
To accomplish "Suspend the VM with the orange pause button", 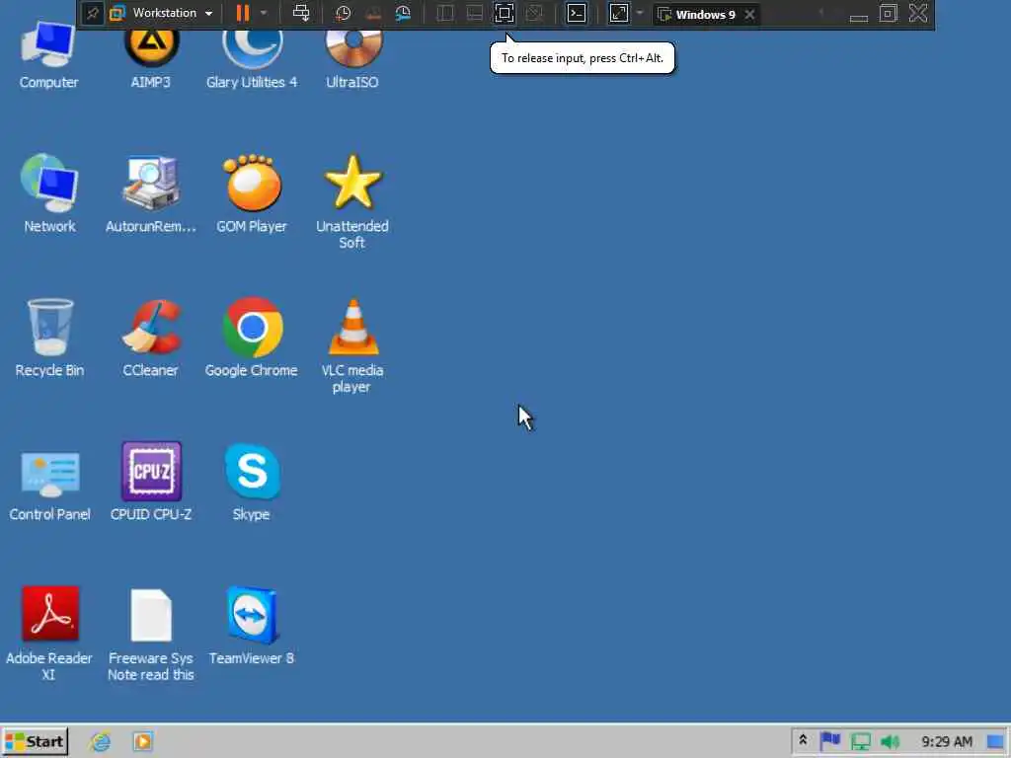I will click(243, 13).
